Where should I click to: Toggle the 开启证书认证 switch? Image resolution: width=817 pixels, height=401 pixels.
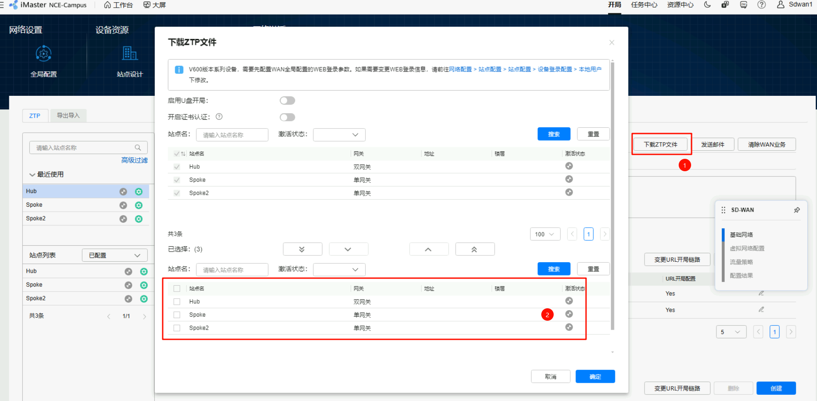(287, 117)
